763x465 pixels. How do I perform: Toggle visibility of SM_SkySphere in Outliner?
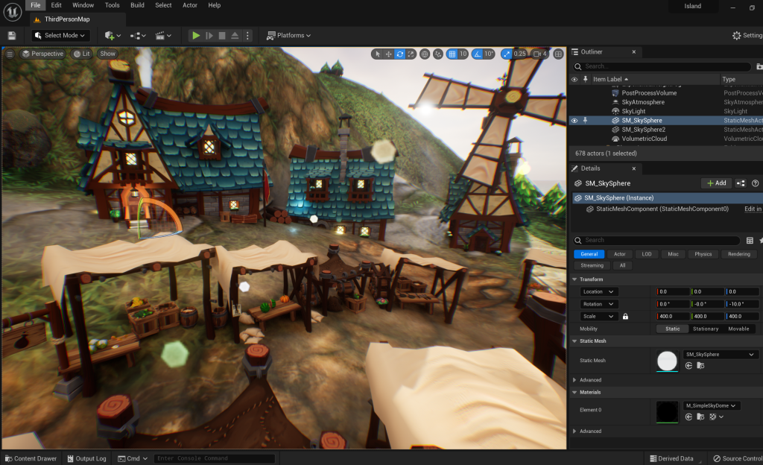(x=574, y=121)
